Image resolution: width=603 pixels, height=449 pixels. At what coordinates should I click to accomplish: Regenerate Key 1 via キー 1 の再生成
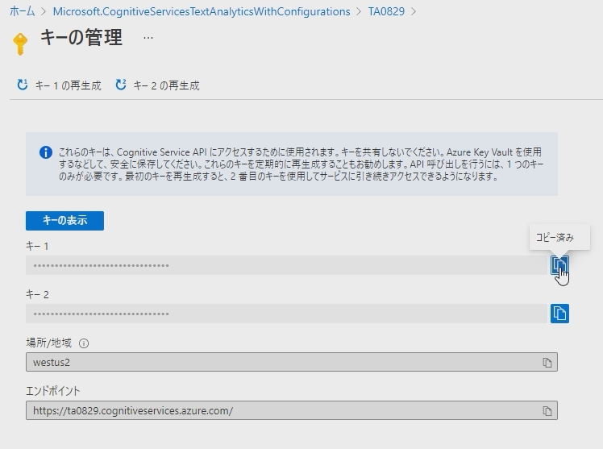59,85
